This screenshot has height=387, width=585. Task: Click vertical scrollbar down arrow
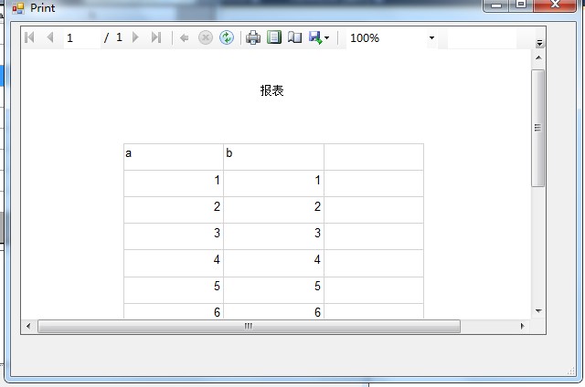tap(538, 310)
